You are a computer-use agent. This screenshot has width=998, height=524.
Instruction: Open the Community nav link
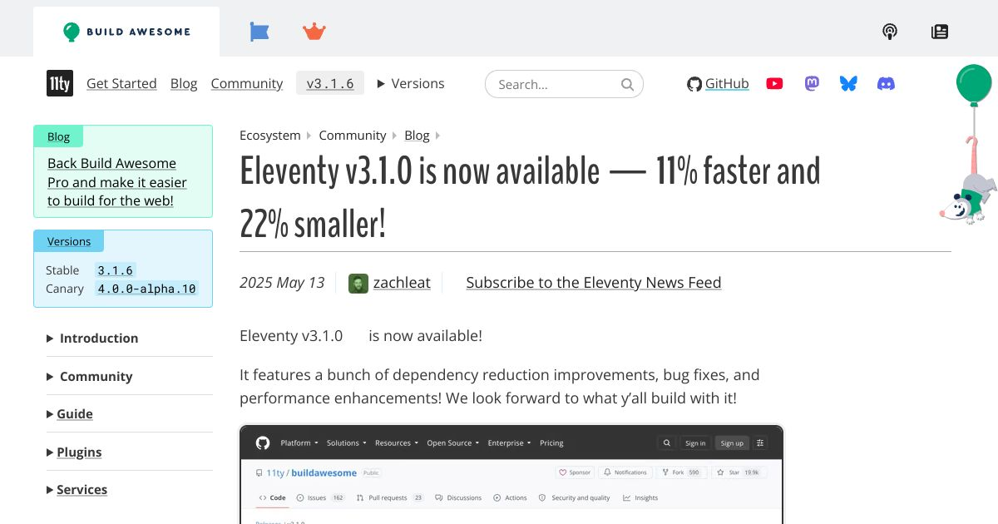(247, 83)
